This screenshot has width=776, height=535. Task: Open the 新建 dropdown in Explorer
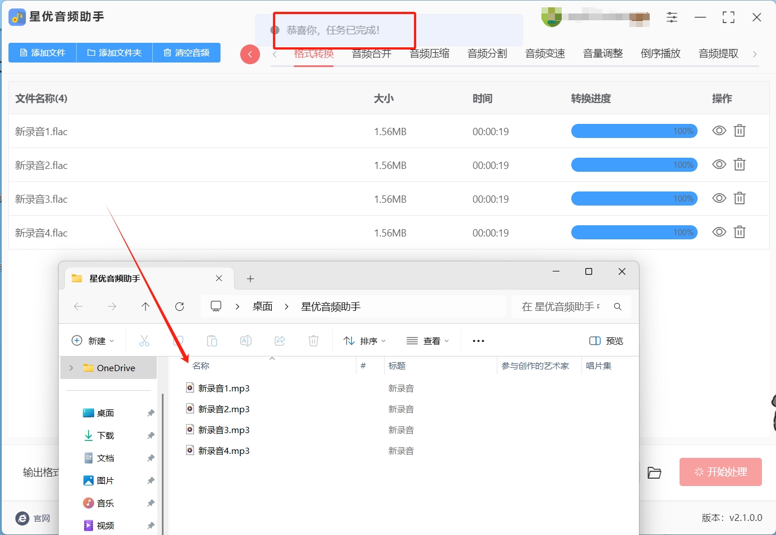coord(93,341)
